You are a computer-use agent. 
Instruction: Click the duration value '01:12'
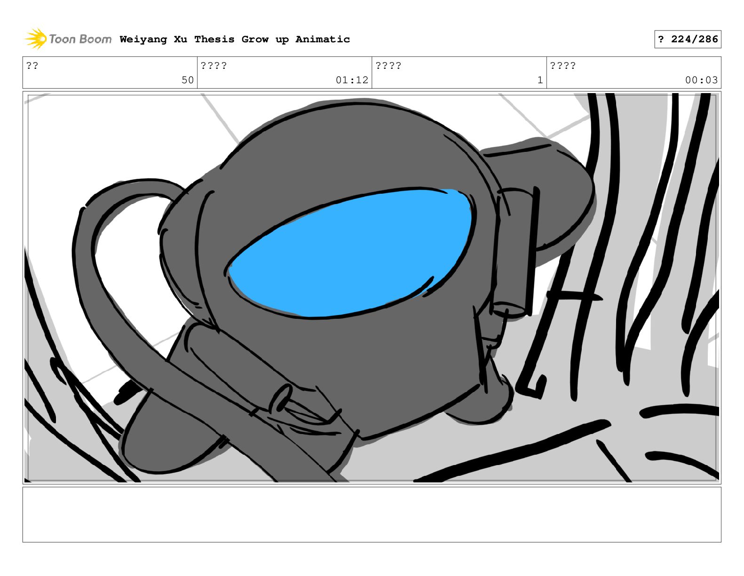tap(352, 80)
